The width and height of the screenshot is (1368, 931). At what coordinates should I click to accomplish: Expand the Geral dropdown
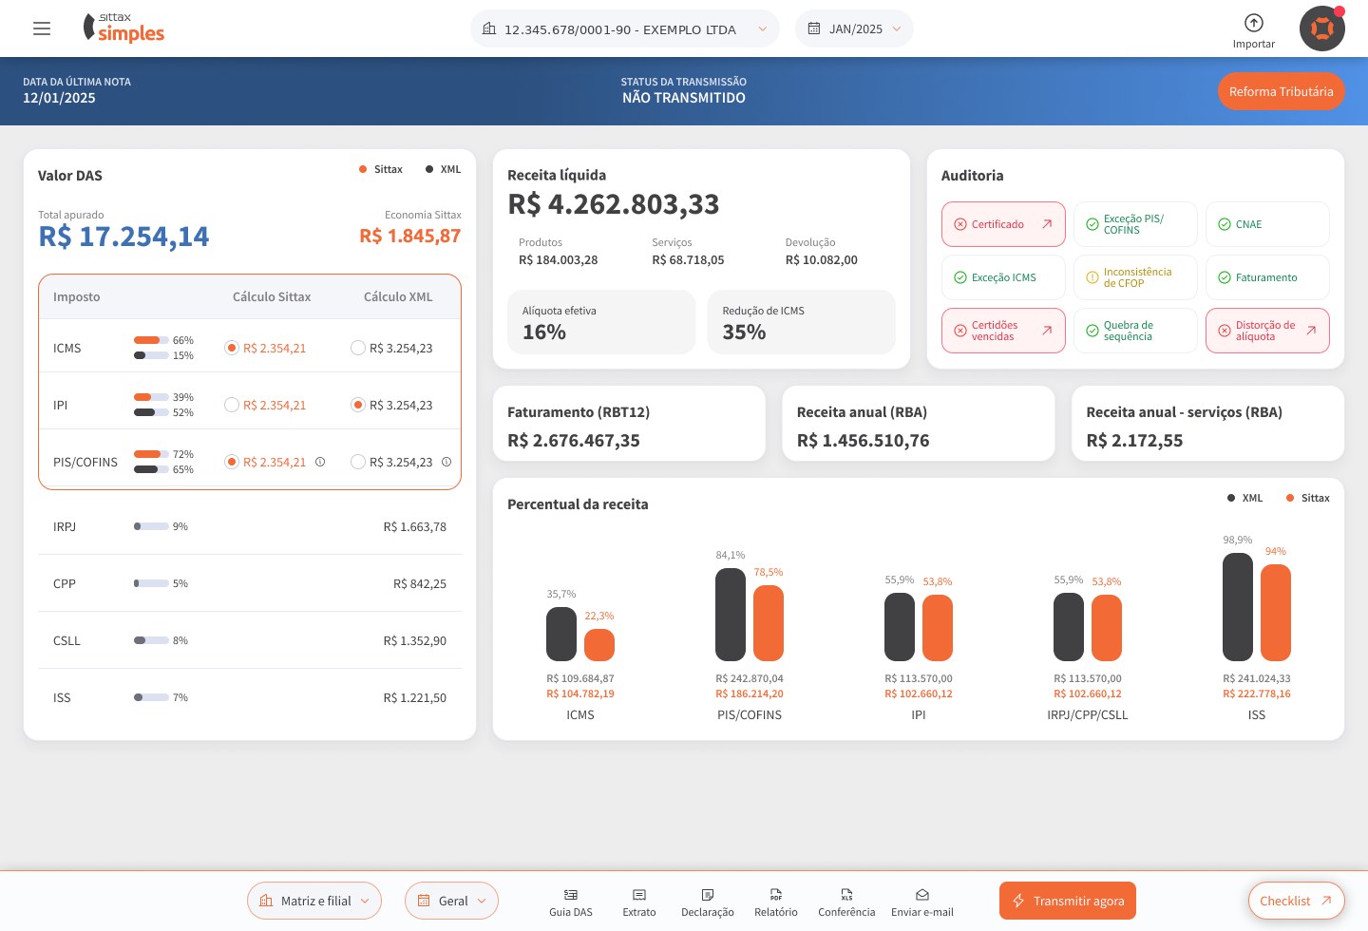(x=451, y=901)
